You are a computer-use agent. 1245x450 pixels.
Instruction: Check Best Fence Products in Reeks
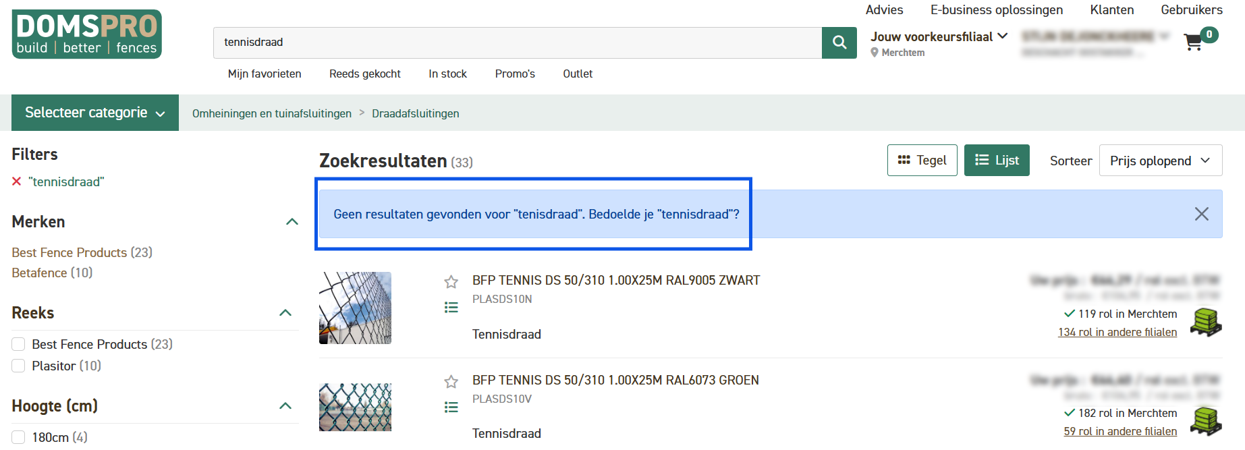(18, 344)
